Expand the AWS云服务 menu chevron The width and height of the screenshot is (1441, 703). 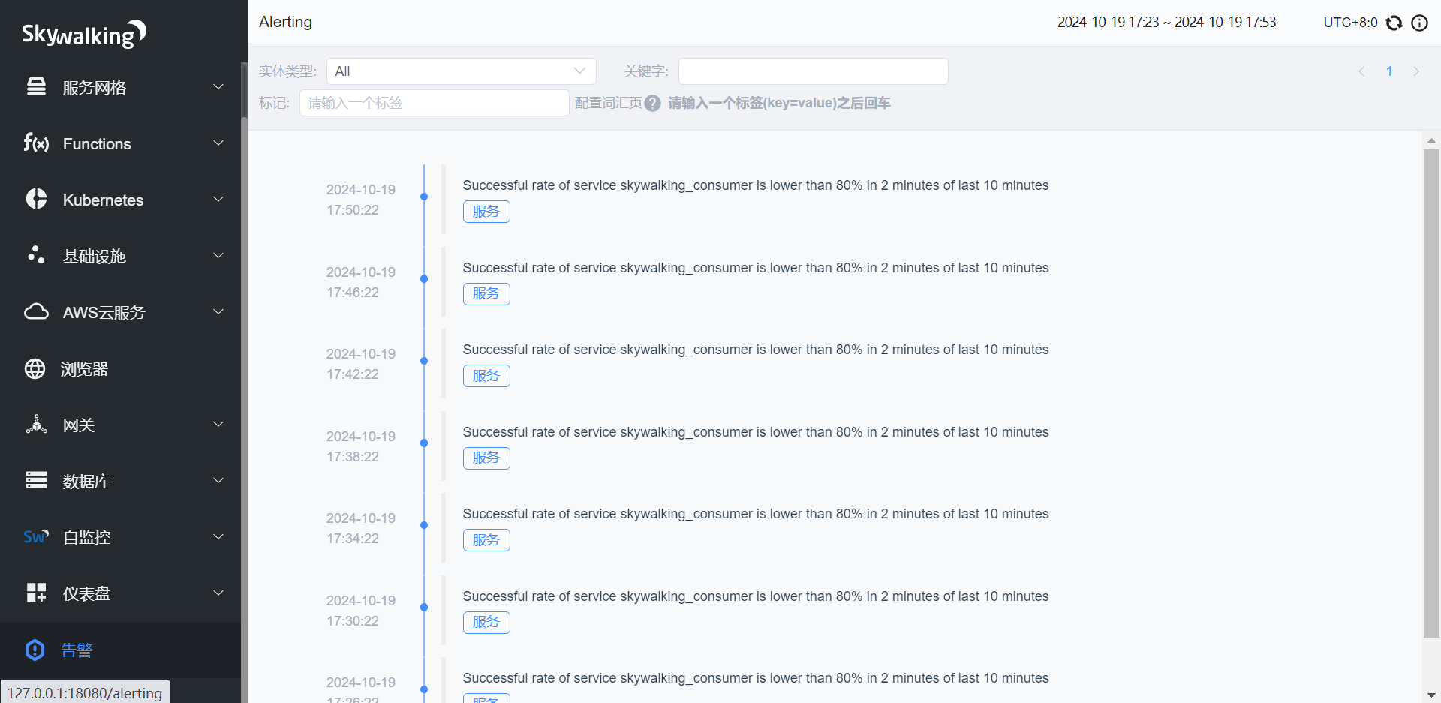[218, 311]
